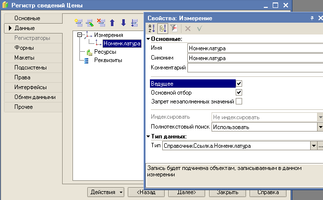Click the Add new item toolbar icon
The image size is (323, 200).
click(78, 23)
